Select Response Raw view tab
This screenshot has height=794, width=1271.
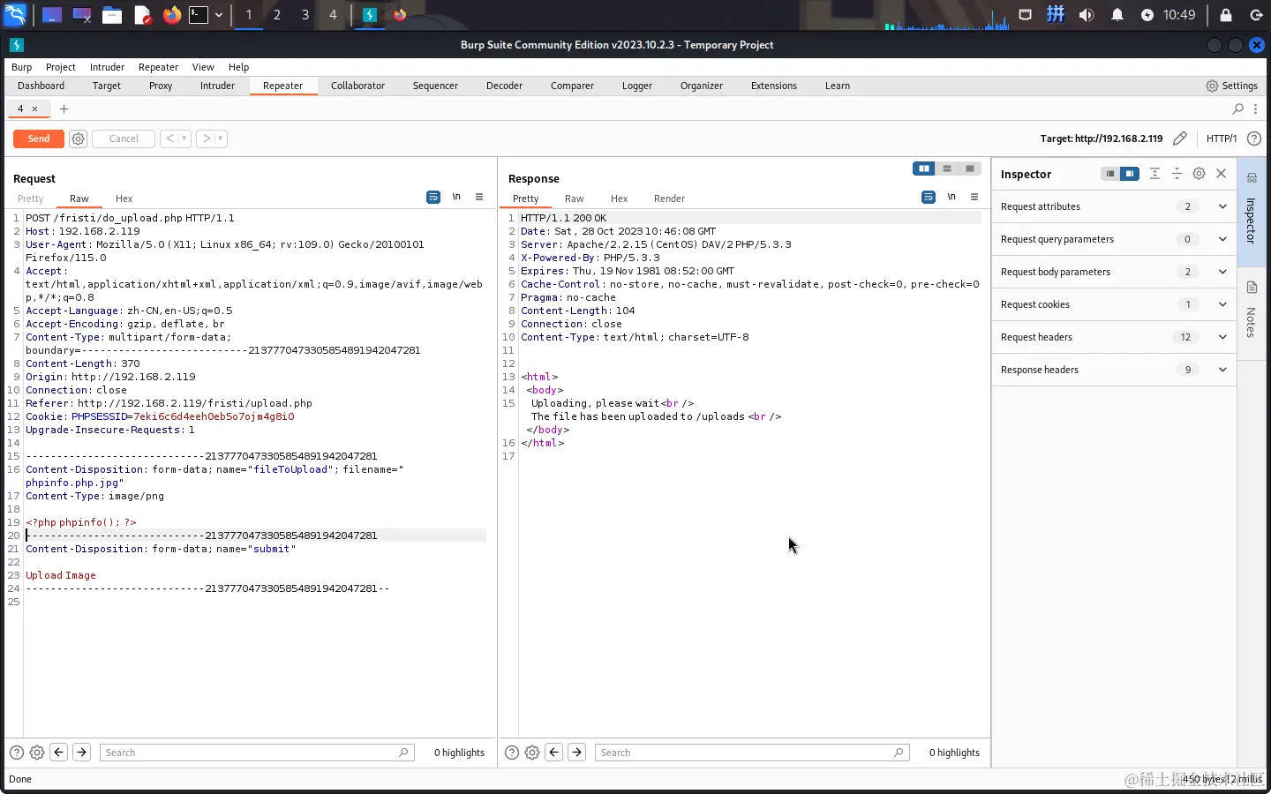[575, 198]
